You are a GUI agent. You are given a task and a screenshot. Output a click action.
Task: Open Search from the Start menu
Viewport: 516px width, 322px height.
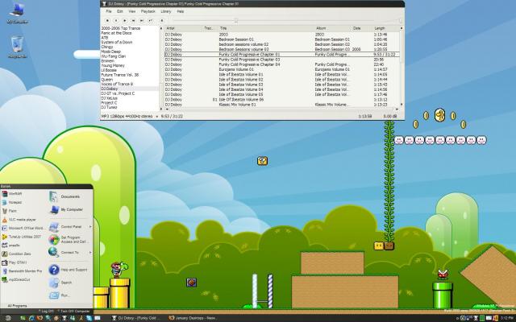coord(60,283)
